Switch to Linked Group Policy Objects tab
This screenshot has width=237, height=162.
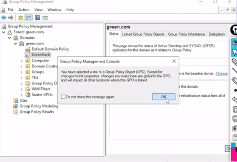coord(143,34)
